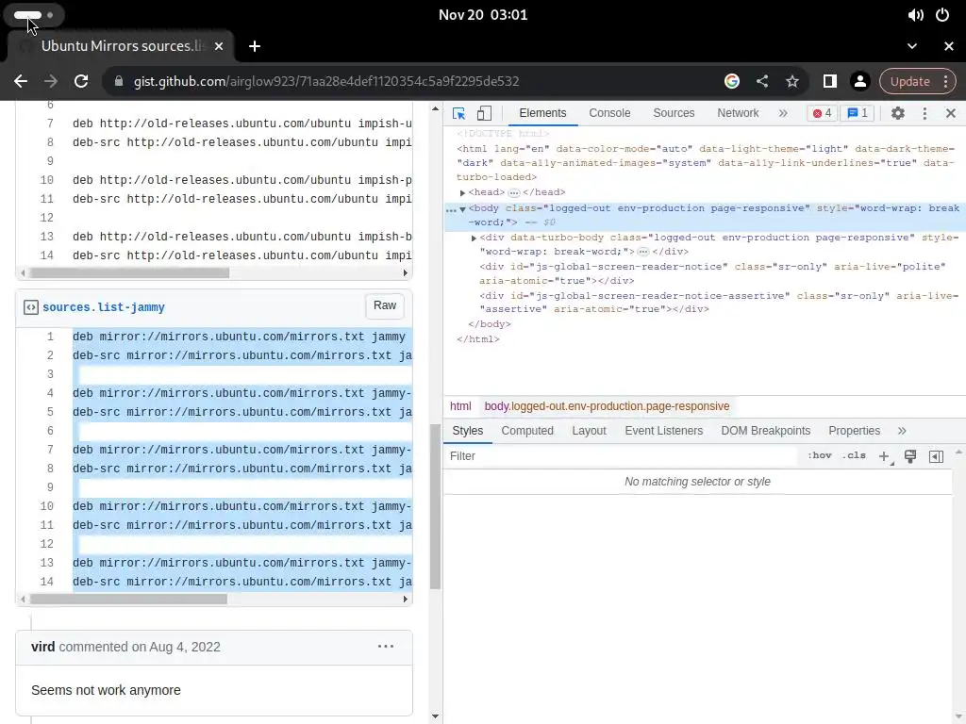Show more DevTools tabs chevron
Image resolution: width=966 pixels, height=724 pixels.
pos(783,113)
